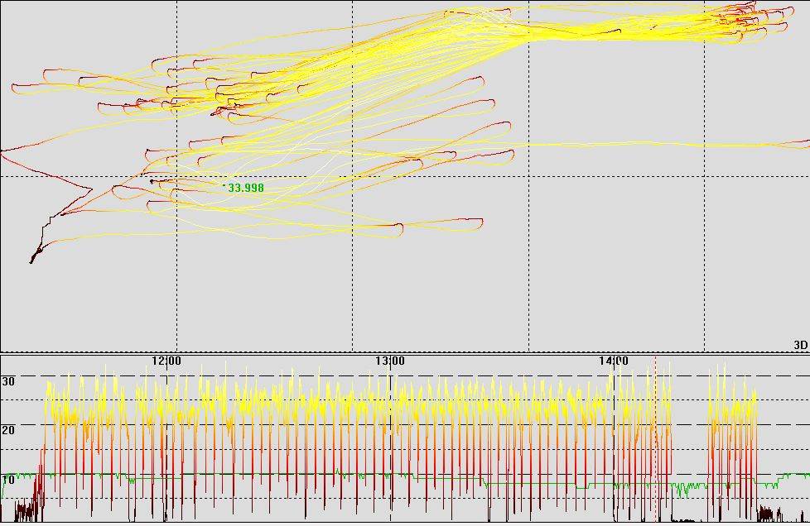Screen dimensions: 810x526
Task: Click the 12:00 time axis label
Action: pyautogui.click(x=166, y=361)
